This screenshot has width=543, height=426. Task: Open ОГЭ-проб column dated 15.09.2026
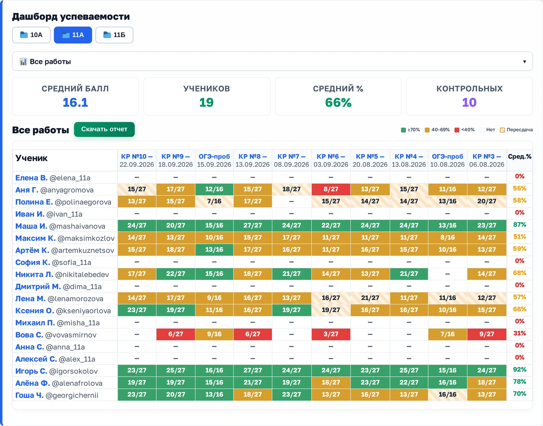click(x=214, y=160)
